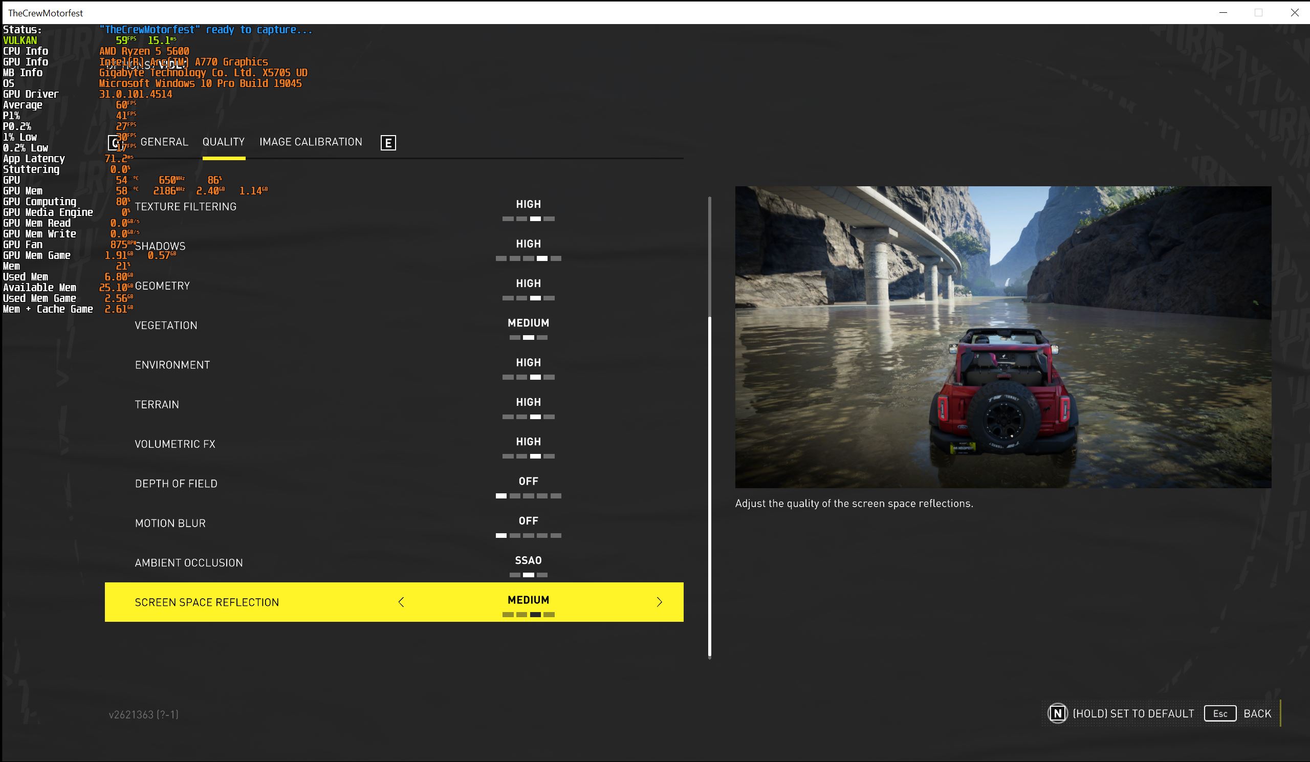Image resolution: width=1310 pixels, height=762 pixels.
Task: Select the Motion Blur OFF setting
Action: [528, 521]
